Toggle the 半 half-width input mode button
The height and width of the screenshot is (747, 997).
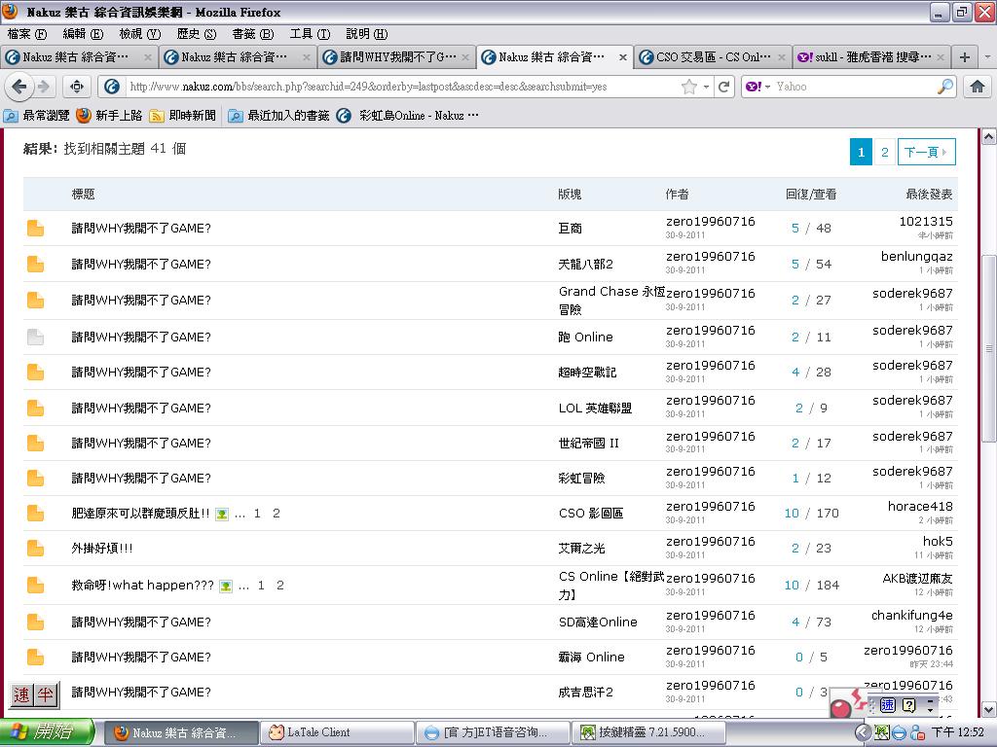[46, 694]
